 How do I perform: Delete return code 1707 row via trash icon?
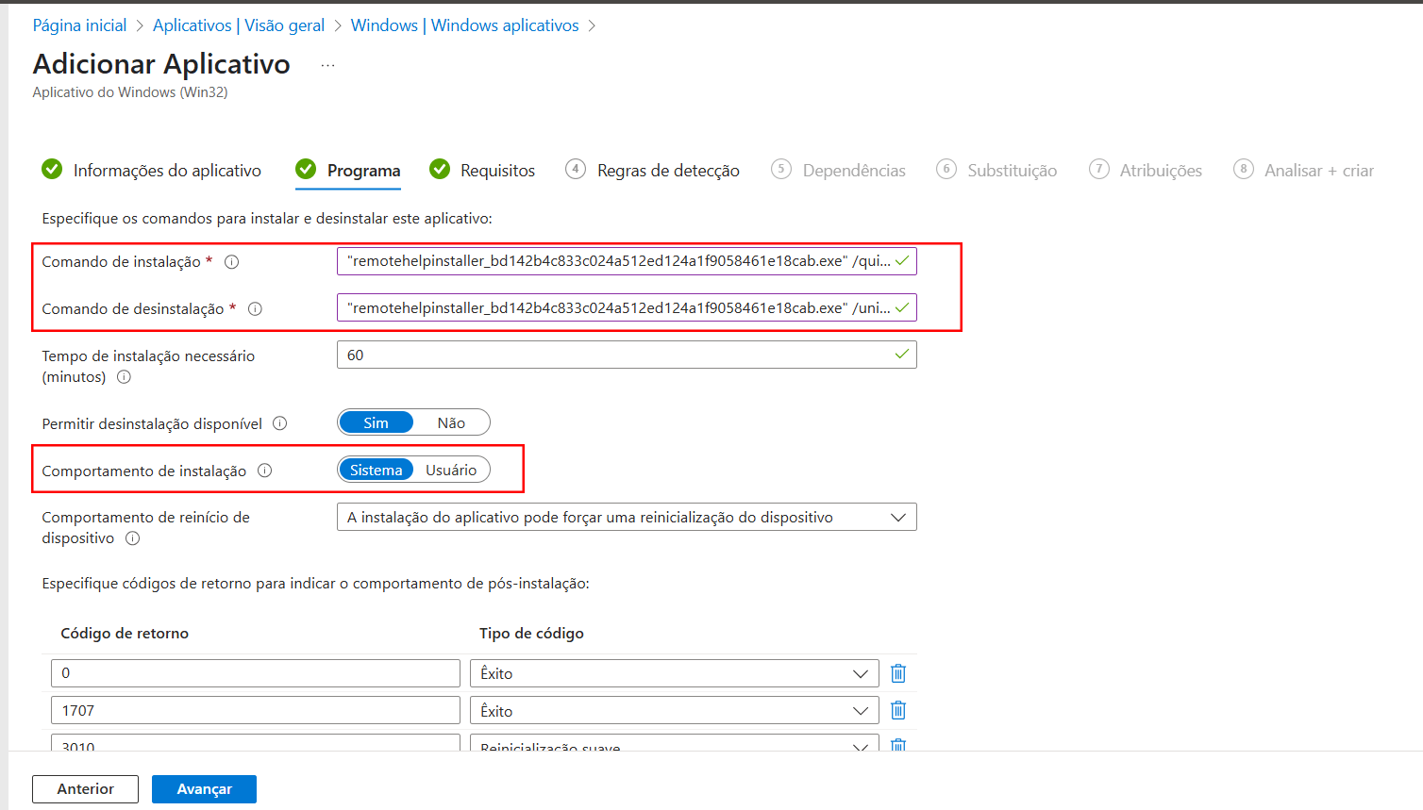[898, 710]
